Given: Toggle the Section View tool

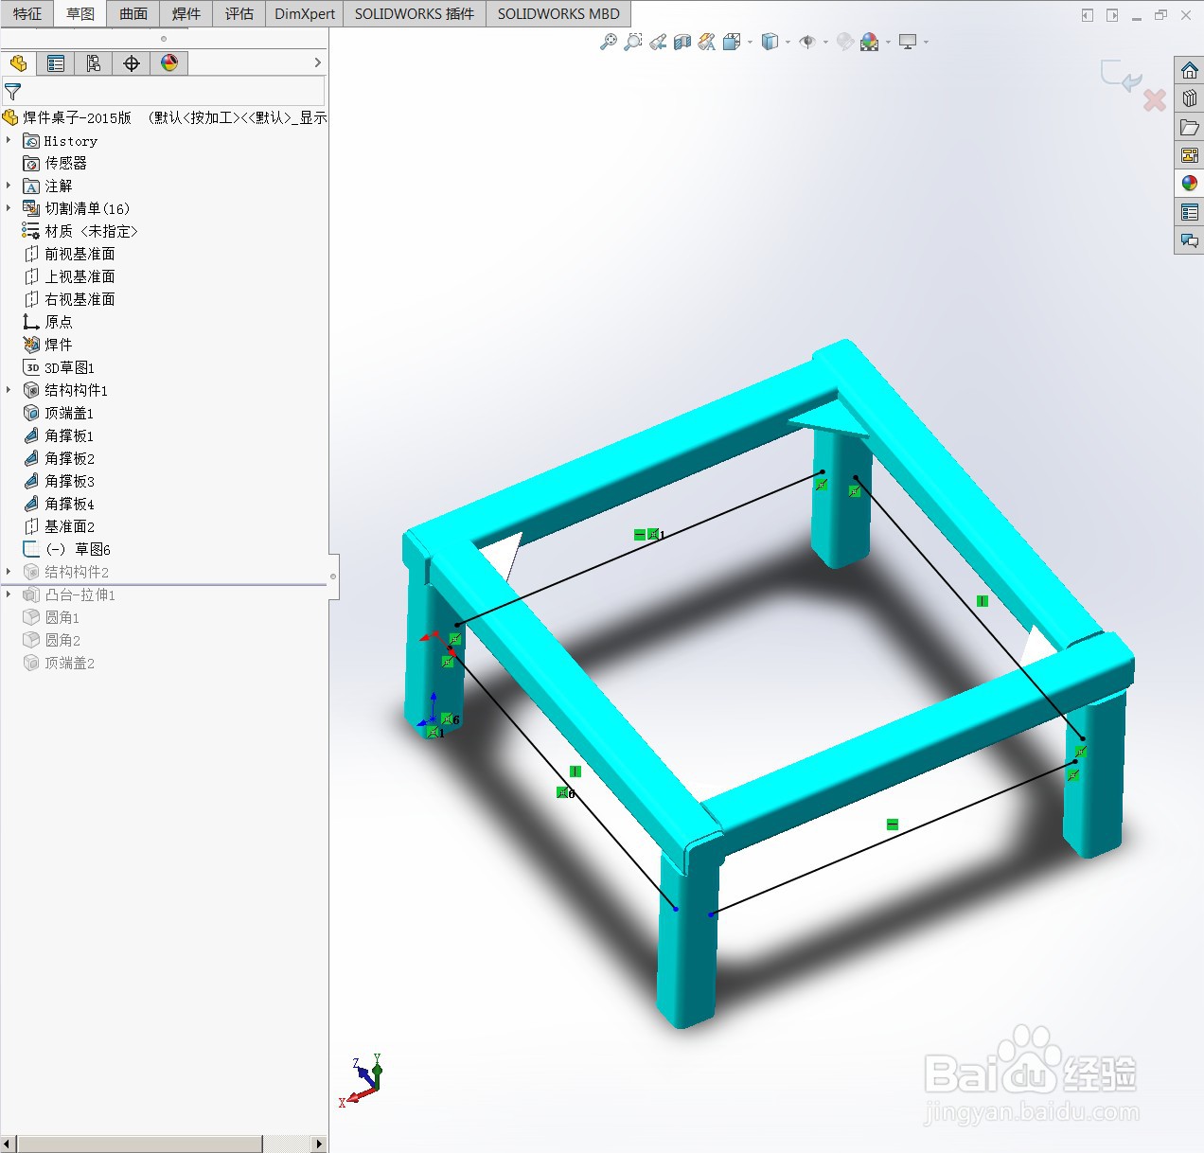Looking at the screenshot, I should coord(682,42).
